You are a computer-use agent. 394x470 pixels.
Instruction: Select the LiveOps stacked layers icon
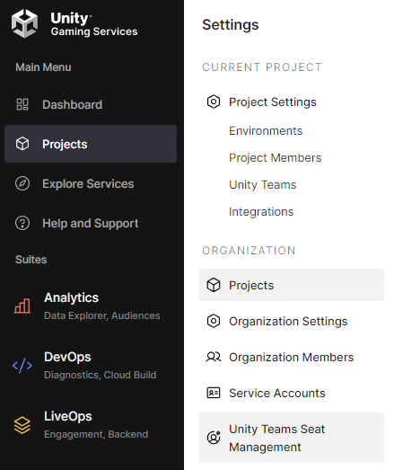(x=22, y=425)
